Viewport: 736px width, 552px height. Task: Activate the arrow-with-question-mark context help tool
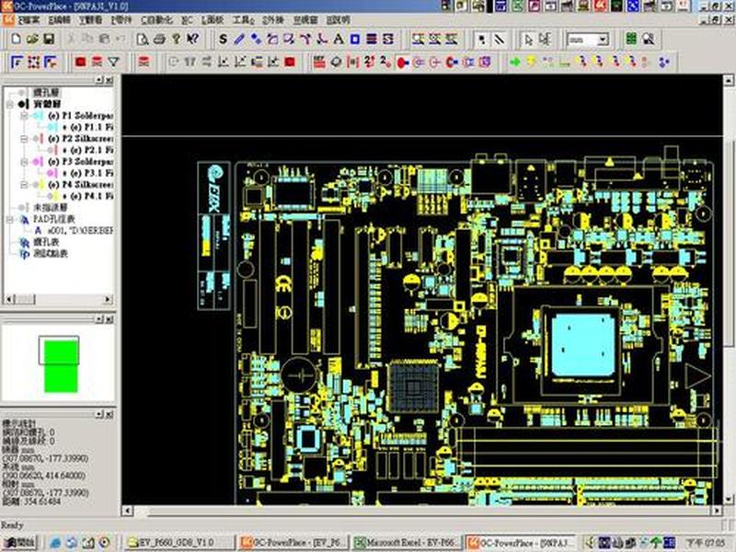coord(192,39)
